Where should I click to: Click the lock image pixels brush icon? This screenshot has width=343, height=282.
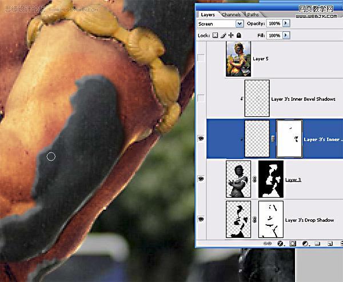point(222,36)
